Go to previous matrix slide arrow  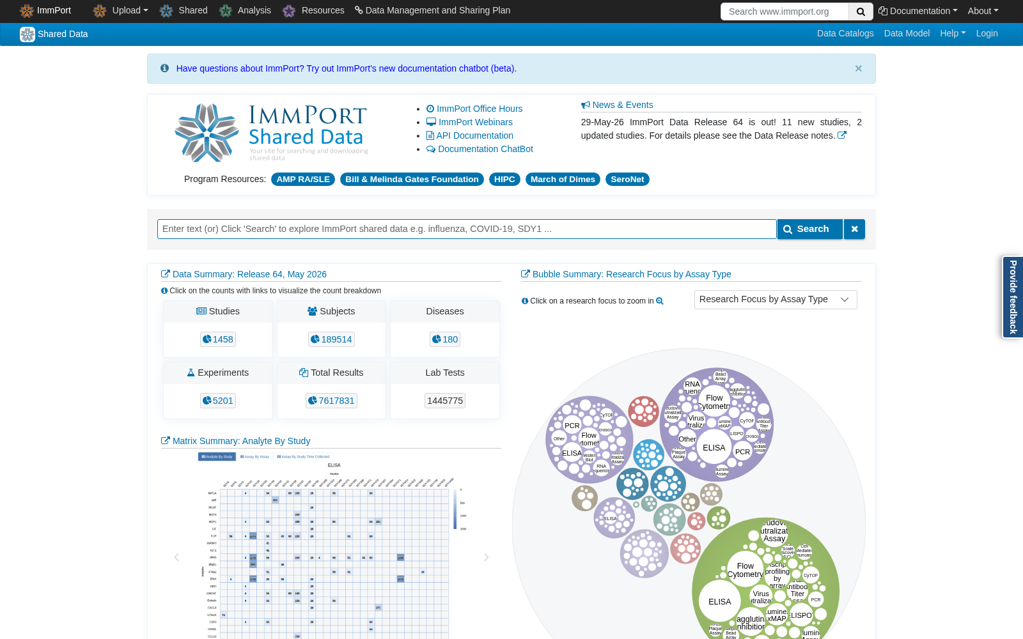[x=177, y=557]
